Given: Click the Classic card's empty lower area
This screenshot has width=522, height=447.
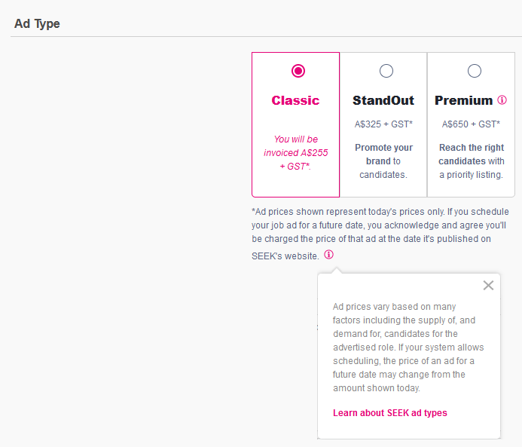Looking at the screenshot, I should [x=295, y=185].
